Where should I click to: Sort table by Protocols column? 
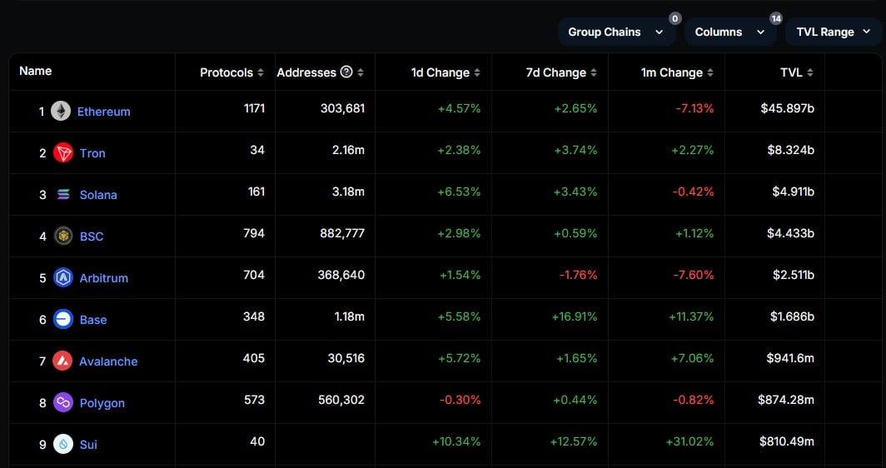point(231,72)
